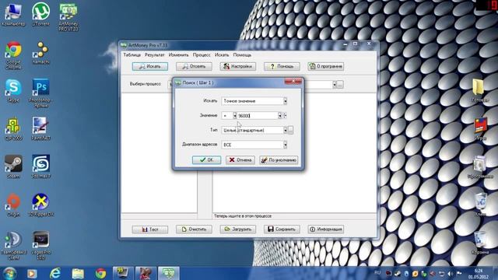Image resolution: width=498 pixels, height=280 pixels.
Task: Open ArtMoney PRO desktop shortcut
Action: (68, 17)
